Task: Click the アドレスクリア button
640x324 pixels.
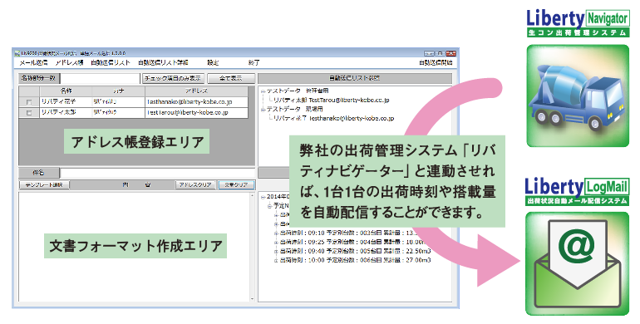Action: (x=195, y=185)
